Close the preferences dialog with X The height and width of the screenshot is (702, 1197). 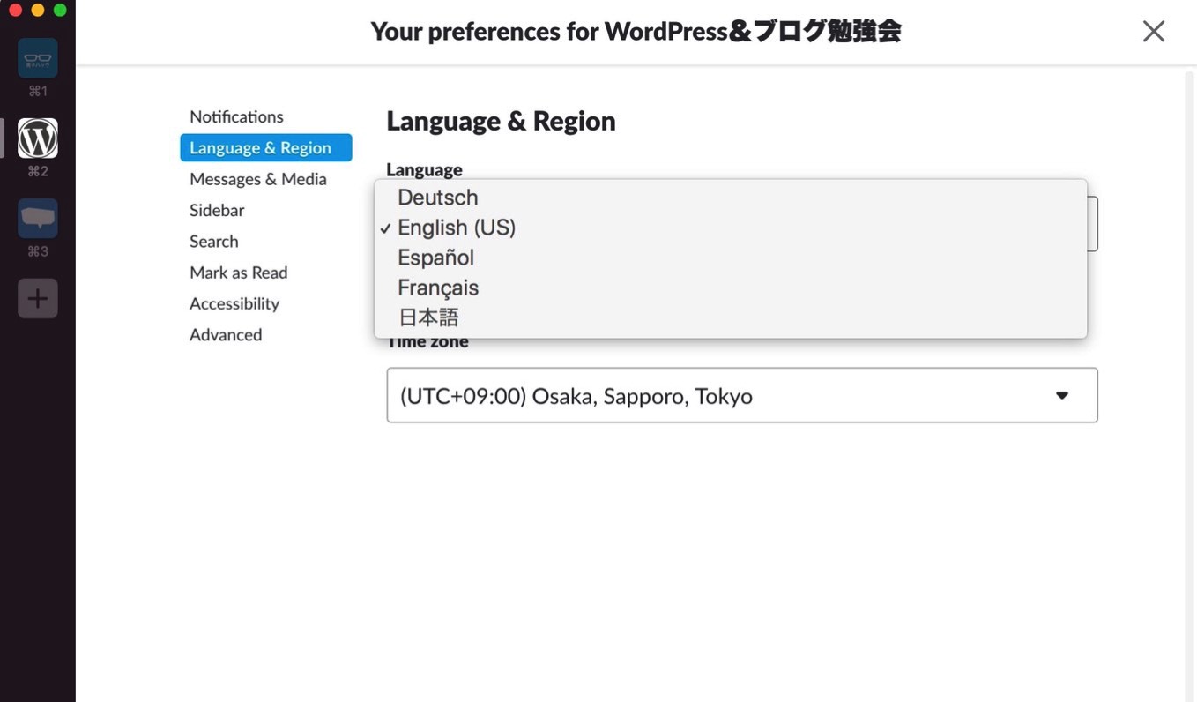pyautogui.click(x=1154, y=32)
